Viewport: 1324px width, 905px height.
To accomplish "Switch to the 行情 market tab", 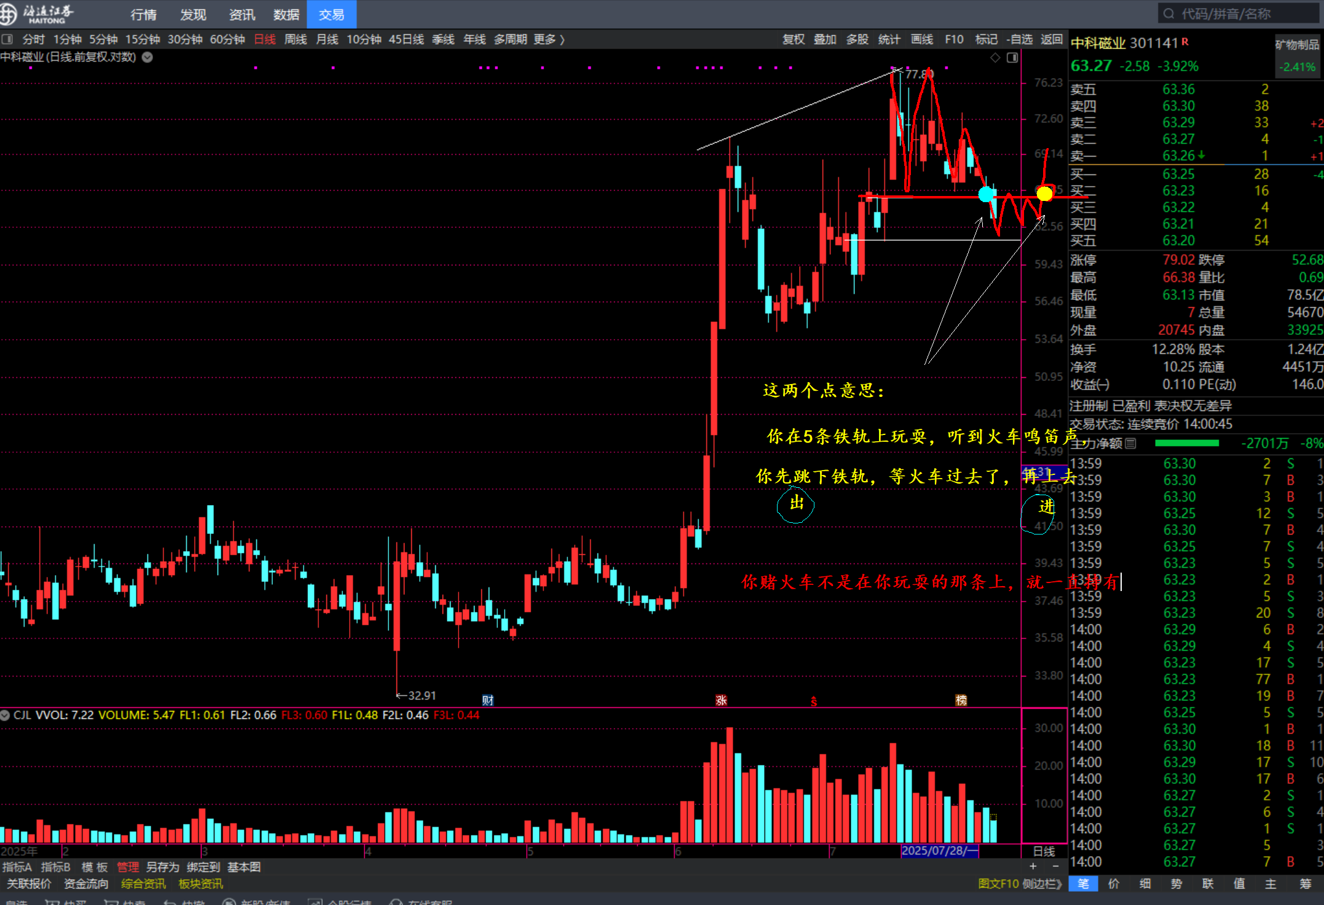I will tap(144, 15).
